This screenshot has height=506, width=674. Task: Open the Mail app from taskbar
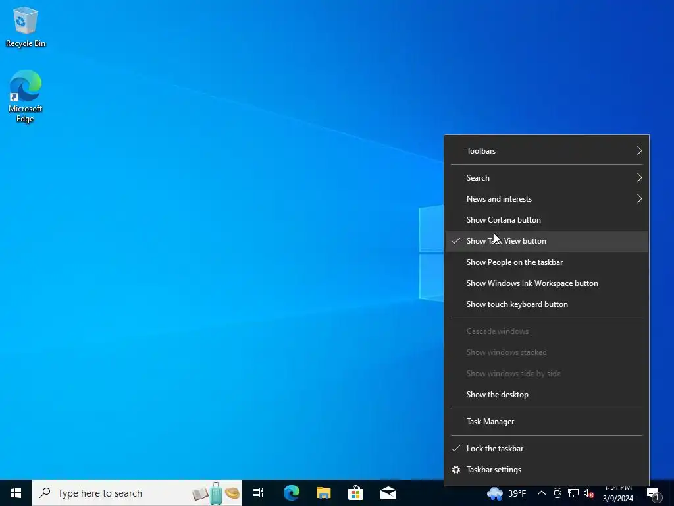(x=388, y=493)
